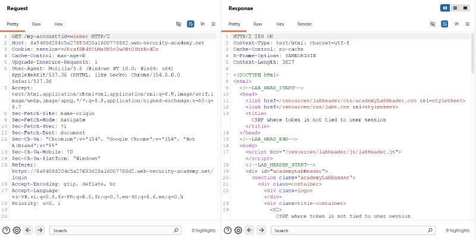This screenshot has width=476, height=240.
Task: Toggle \n newline display in Request
Action: pos(202,24)
